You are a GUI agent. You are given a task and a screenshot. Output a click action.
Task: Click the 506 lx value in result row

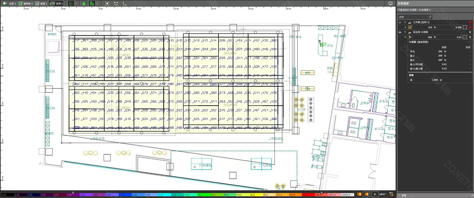click(x=432, y=37)
